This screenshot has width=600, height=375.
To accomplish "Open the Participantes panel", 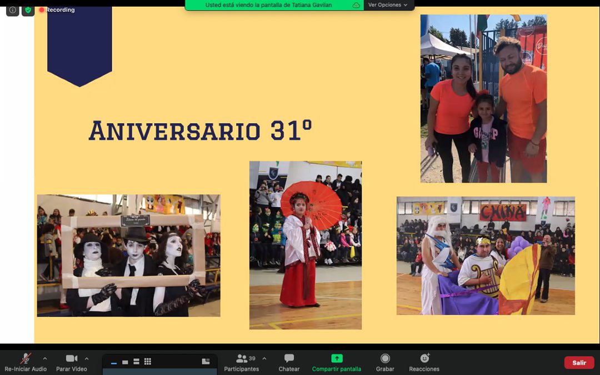I will tap(241, 363).
